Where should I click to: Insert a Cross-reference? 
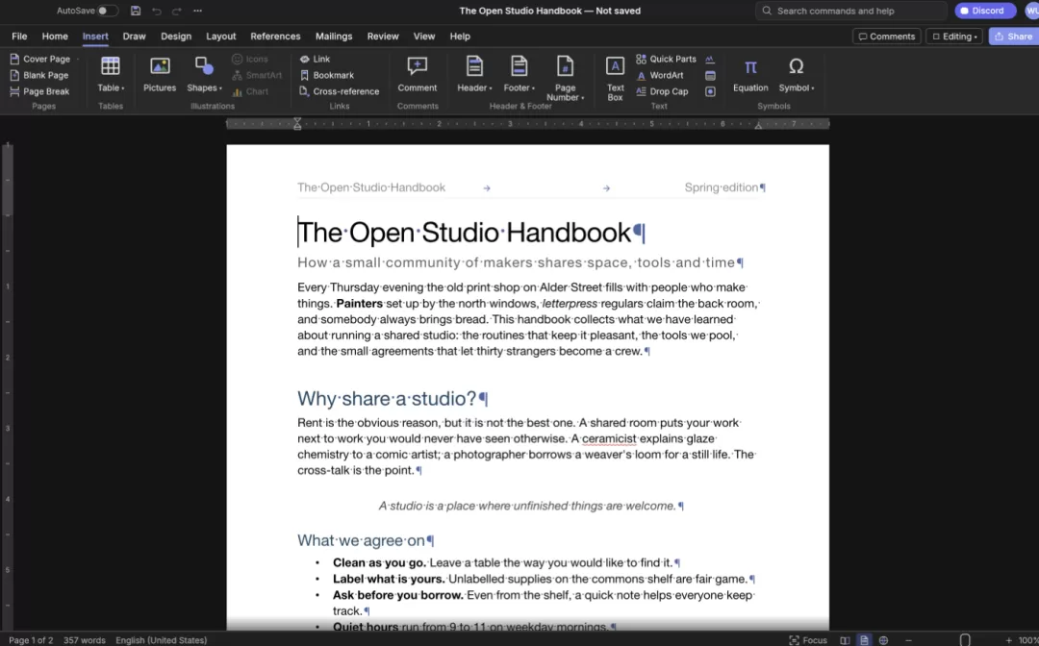coord(340,91)
